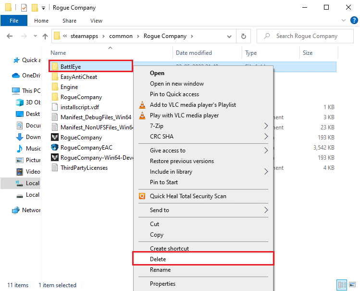Switch to large icons view layout
This screenshot has width=360, height=291.
(x=352, y=285)
